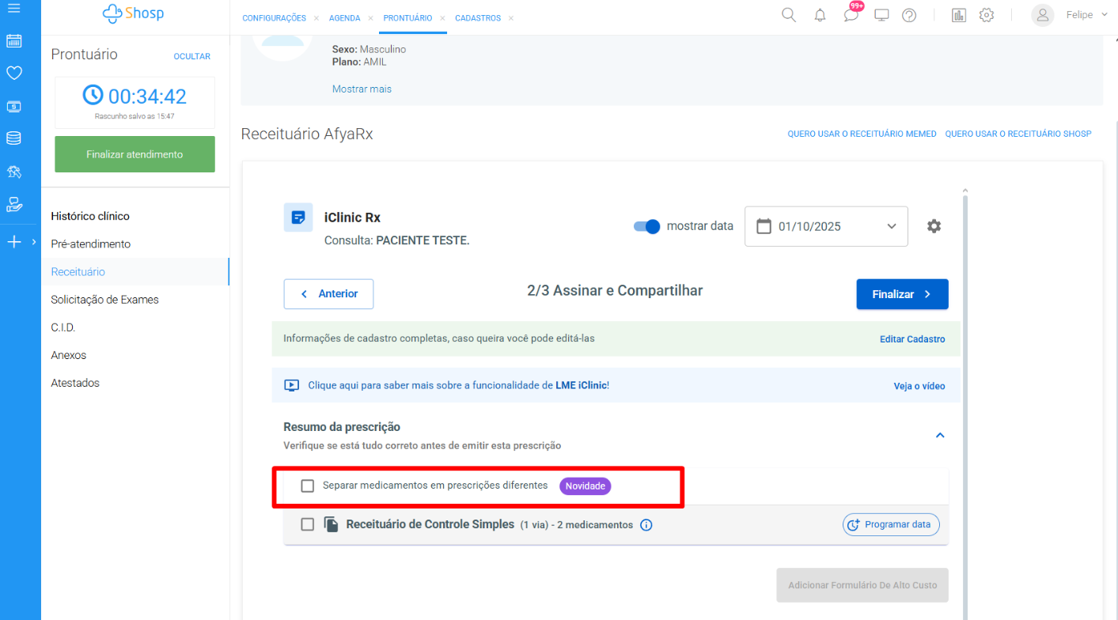This screenshot has width=1118, height=620.
Task: Collapse the Resumo da prescrição section
Action: click(940, 435)
